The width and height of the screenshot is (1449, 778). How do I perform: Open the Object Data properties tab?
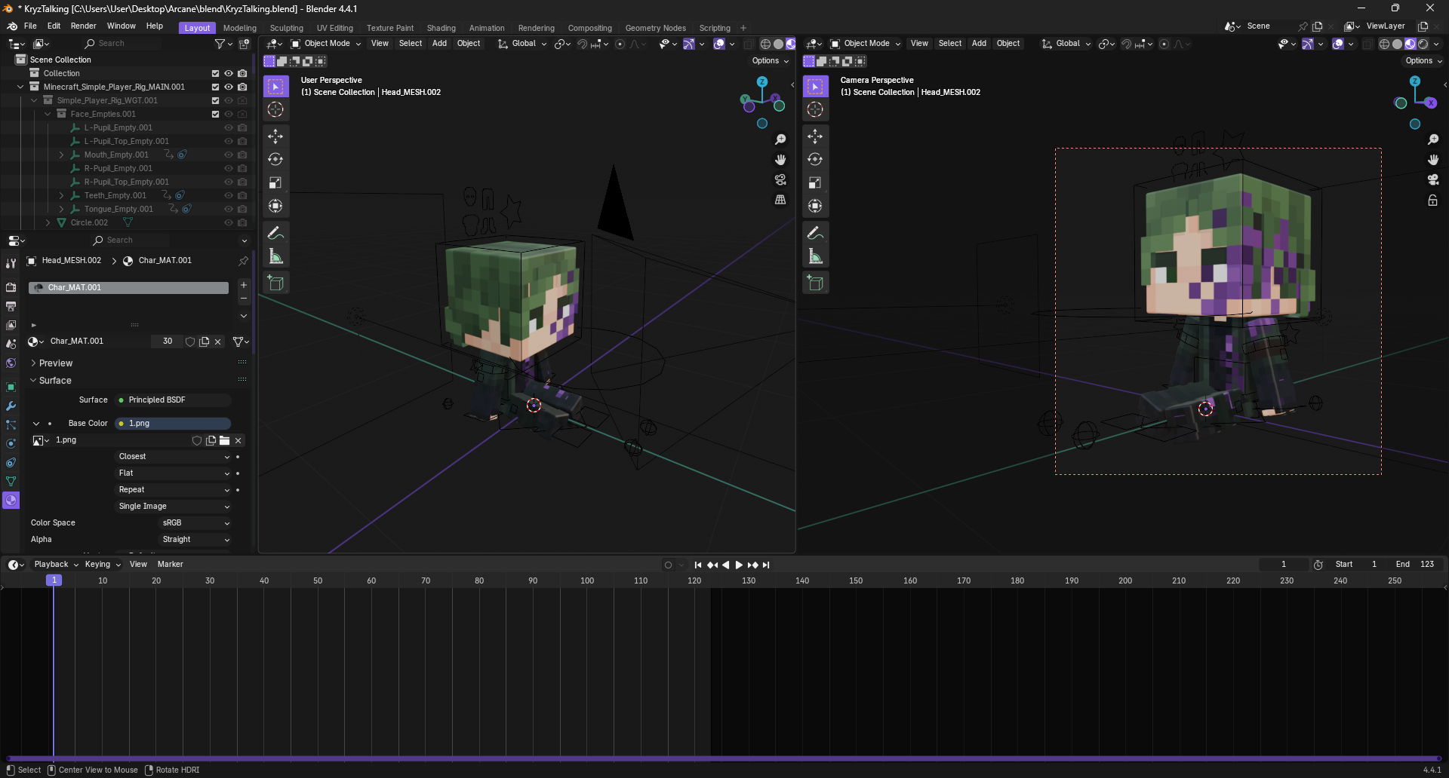click(11, 481)
